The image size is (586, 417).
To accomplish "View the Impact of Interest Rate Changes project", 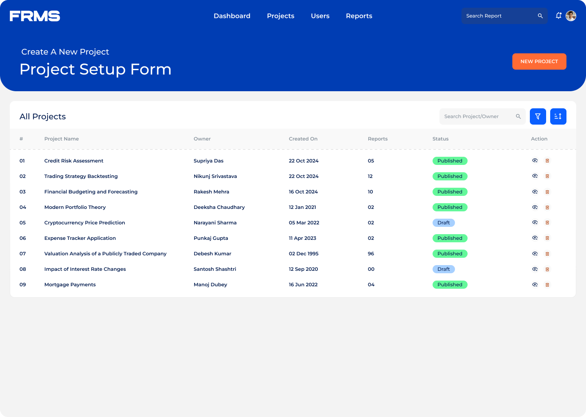I will (x=535, y=269).
